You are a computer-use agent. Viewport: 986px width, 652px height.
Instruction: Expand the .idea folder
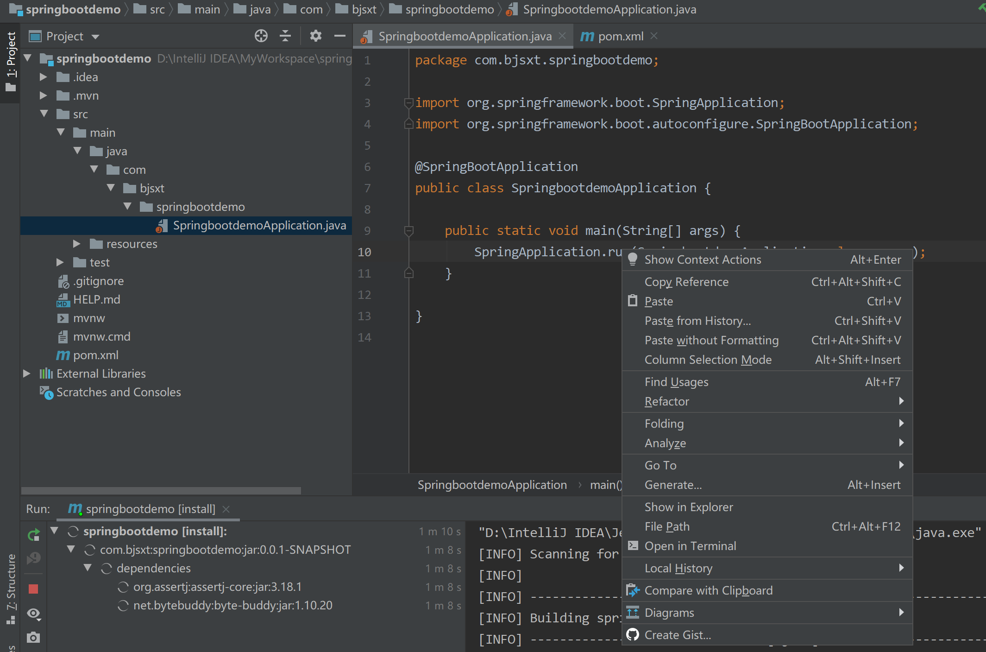tap(44, 77)
